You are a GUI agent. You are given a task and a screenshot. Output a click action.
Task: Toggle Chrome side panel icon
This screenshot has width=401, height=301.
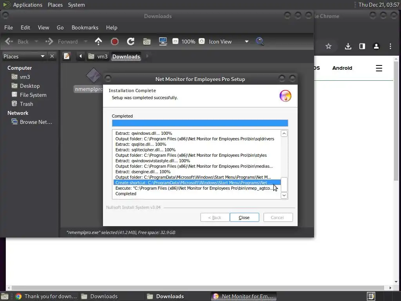[x=362, y=46]
